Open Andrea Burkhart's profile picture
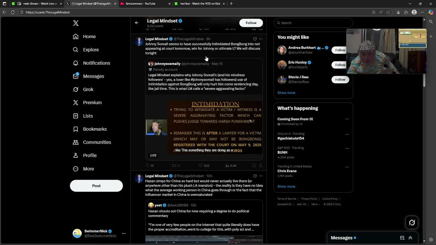Viewport: 436px width, 245px height. point(282,50)
